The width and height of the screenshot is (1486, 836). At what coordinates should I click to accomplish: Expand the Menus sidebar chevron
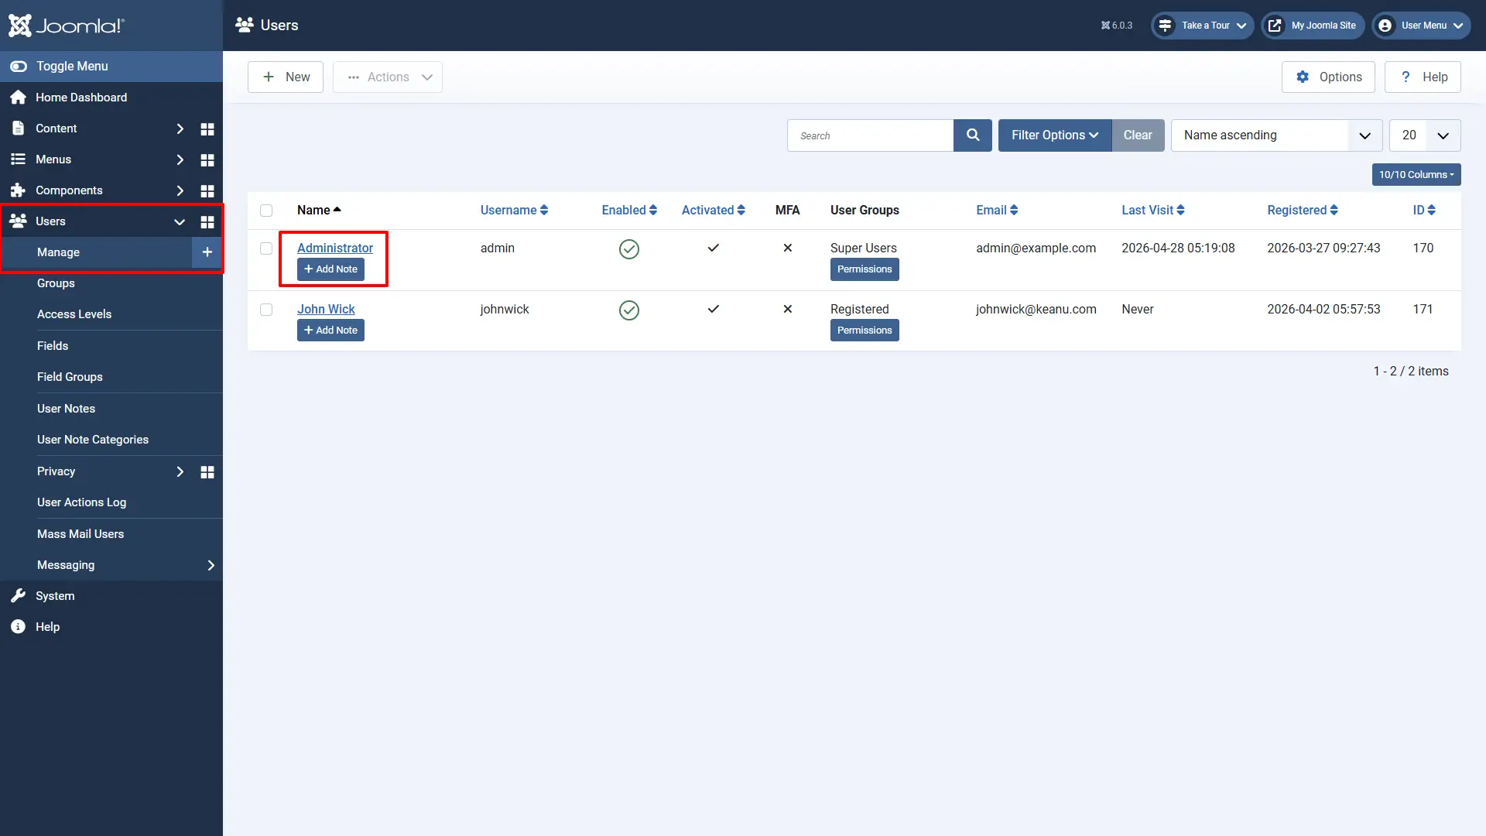click(x=180, y=159)
